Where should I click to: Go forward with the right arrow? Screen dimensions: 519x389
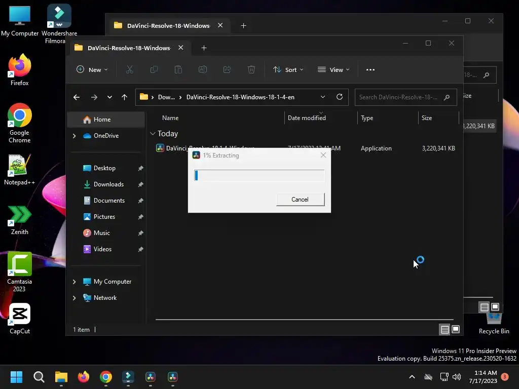click(x=94, y=97)
